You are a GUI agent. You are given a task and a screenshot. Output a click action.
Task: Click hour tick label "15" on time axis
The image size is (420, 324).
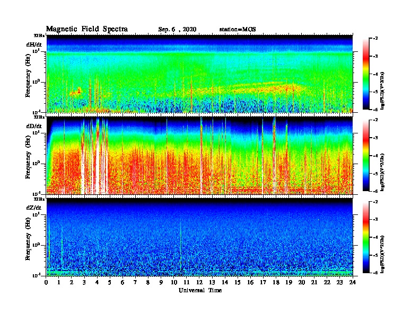(238, 283)
